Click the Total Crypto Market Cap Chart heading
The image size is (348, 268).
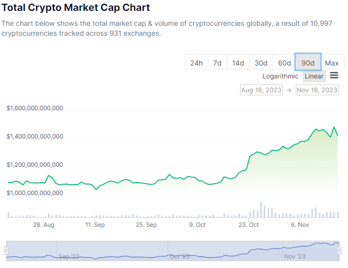(x=76, y=8)
